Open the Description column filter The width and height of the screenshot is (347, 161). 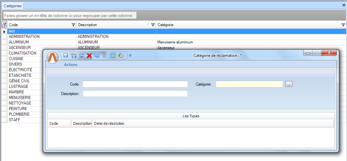[153, 25]
